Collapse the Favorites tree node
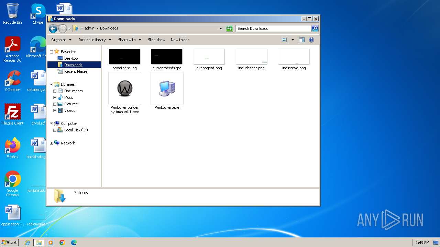Screen dimensions: 440x247 pyautogui.click(x=52, y=52)
